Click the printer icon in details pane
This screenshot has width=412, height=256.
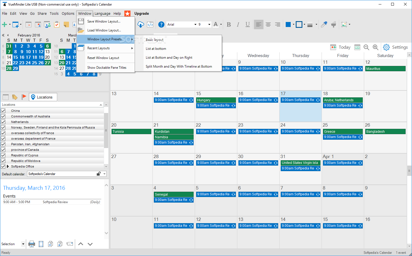point(32,244)
